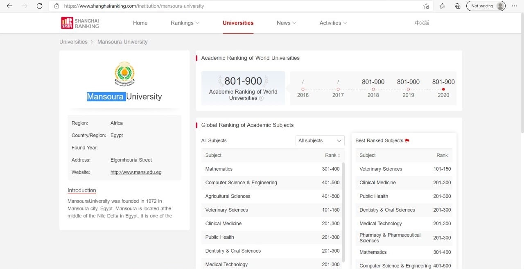
Task: Select the 2020 ranking timeline point
Action: (x=443, y=89)
